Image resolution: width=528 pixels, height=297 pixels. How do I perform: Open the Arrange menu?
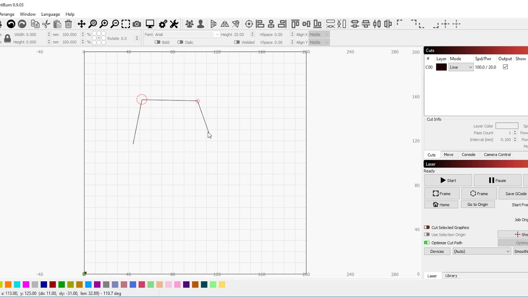click(x=7, y=14)
